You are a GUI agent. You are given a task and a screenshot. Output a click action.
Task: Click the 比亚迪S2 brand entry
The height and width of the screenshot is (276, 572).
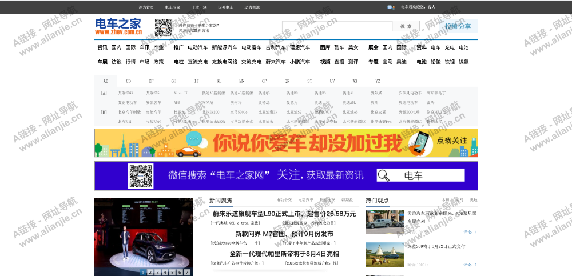(x=294, y=112)
